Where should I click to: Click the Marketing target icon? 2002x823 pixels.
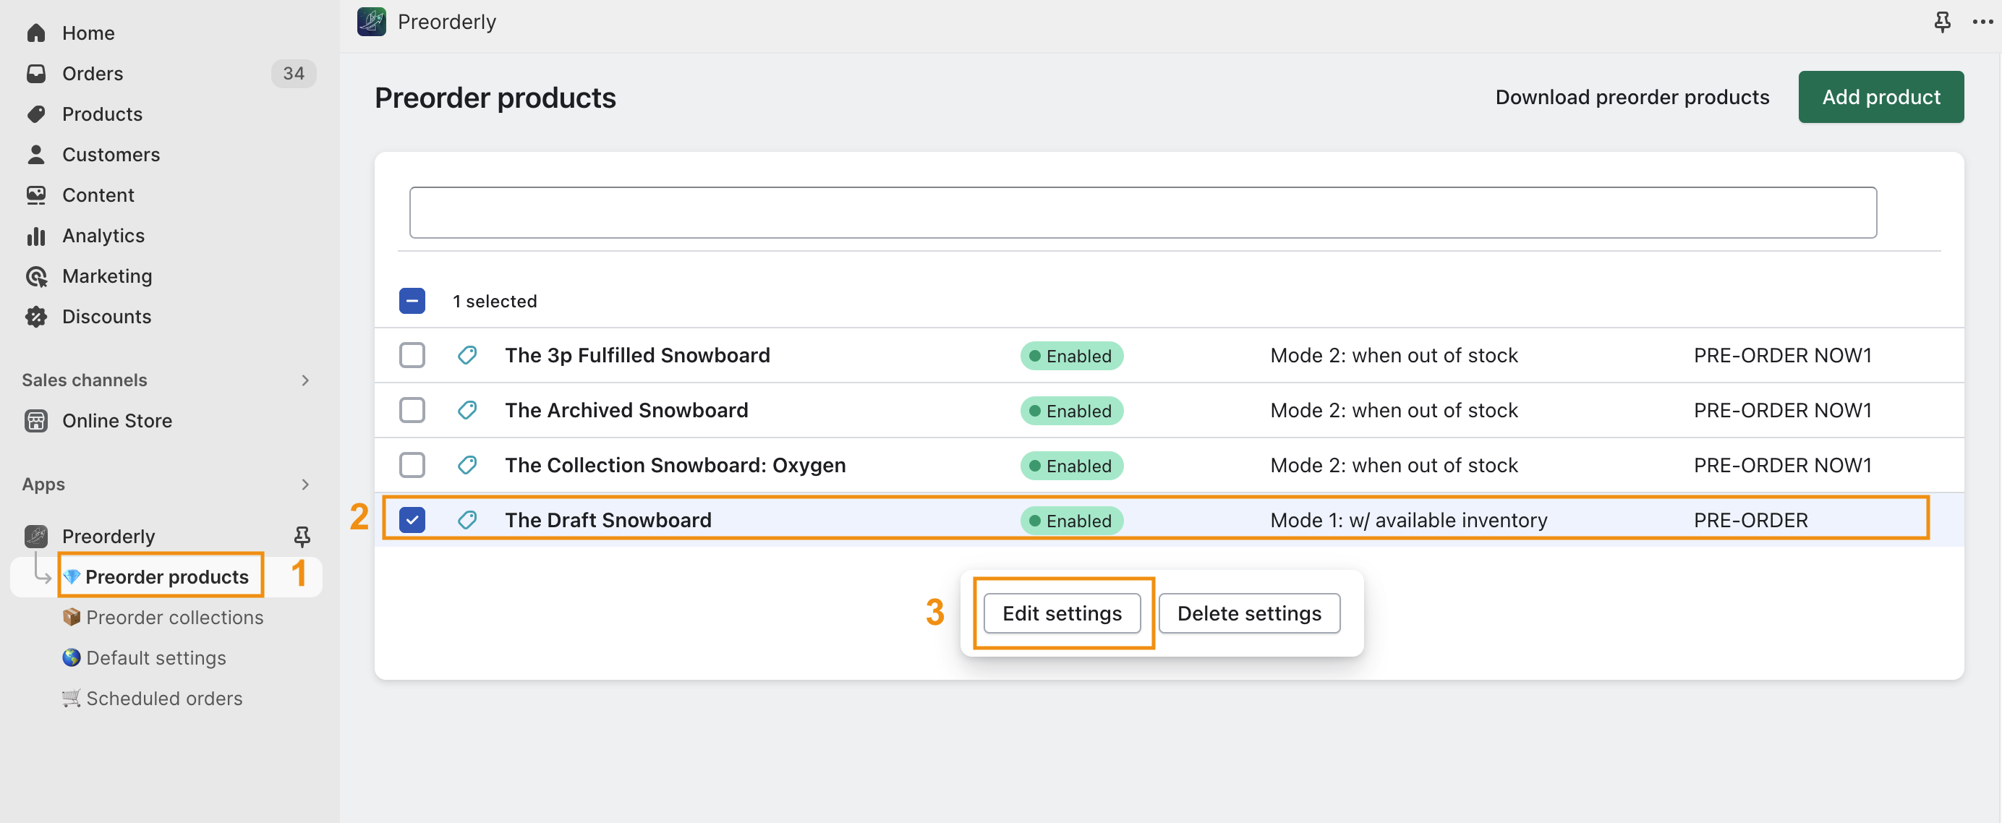(35, 276)
